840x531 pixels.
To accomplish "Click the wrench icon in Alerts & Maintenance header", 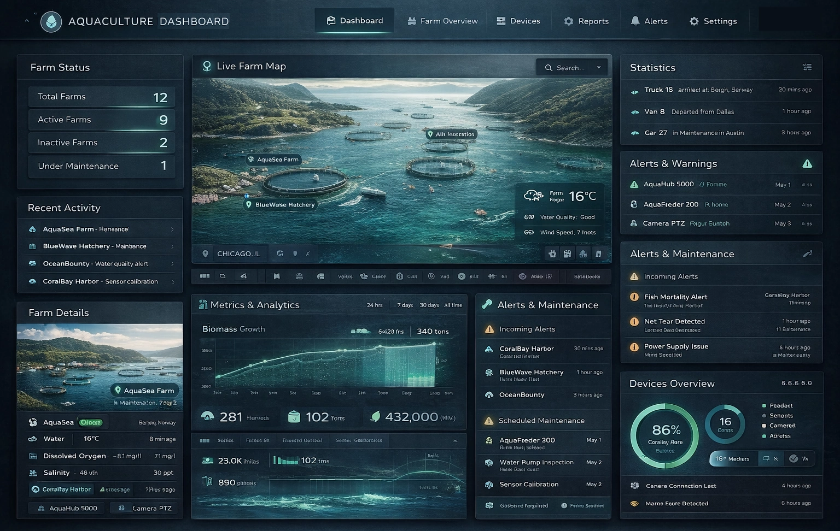I will 808,253.
